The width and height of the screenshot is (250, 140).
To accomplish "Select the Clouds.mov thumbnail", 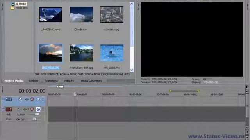I will [x=81, y=14].
